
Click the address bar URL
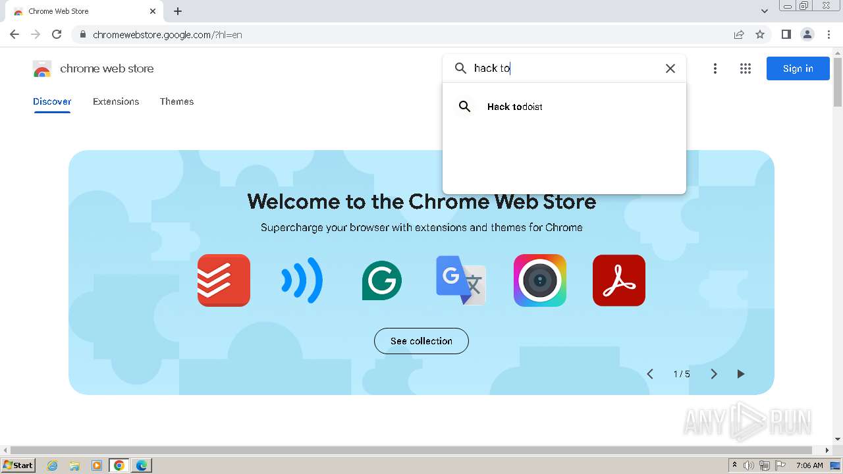[x=167, y=35]
